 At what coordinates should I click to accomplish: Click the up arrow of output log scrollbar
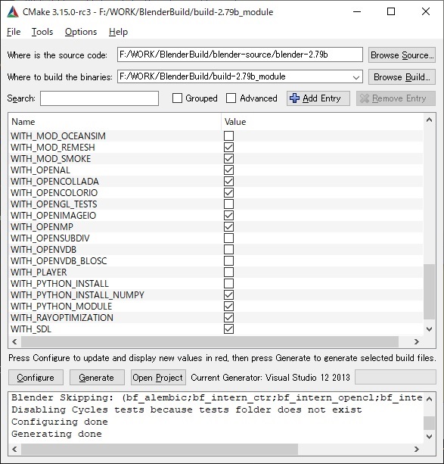click(430, 399)
